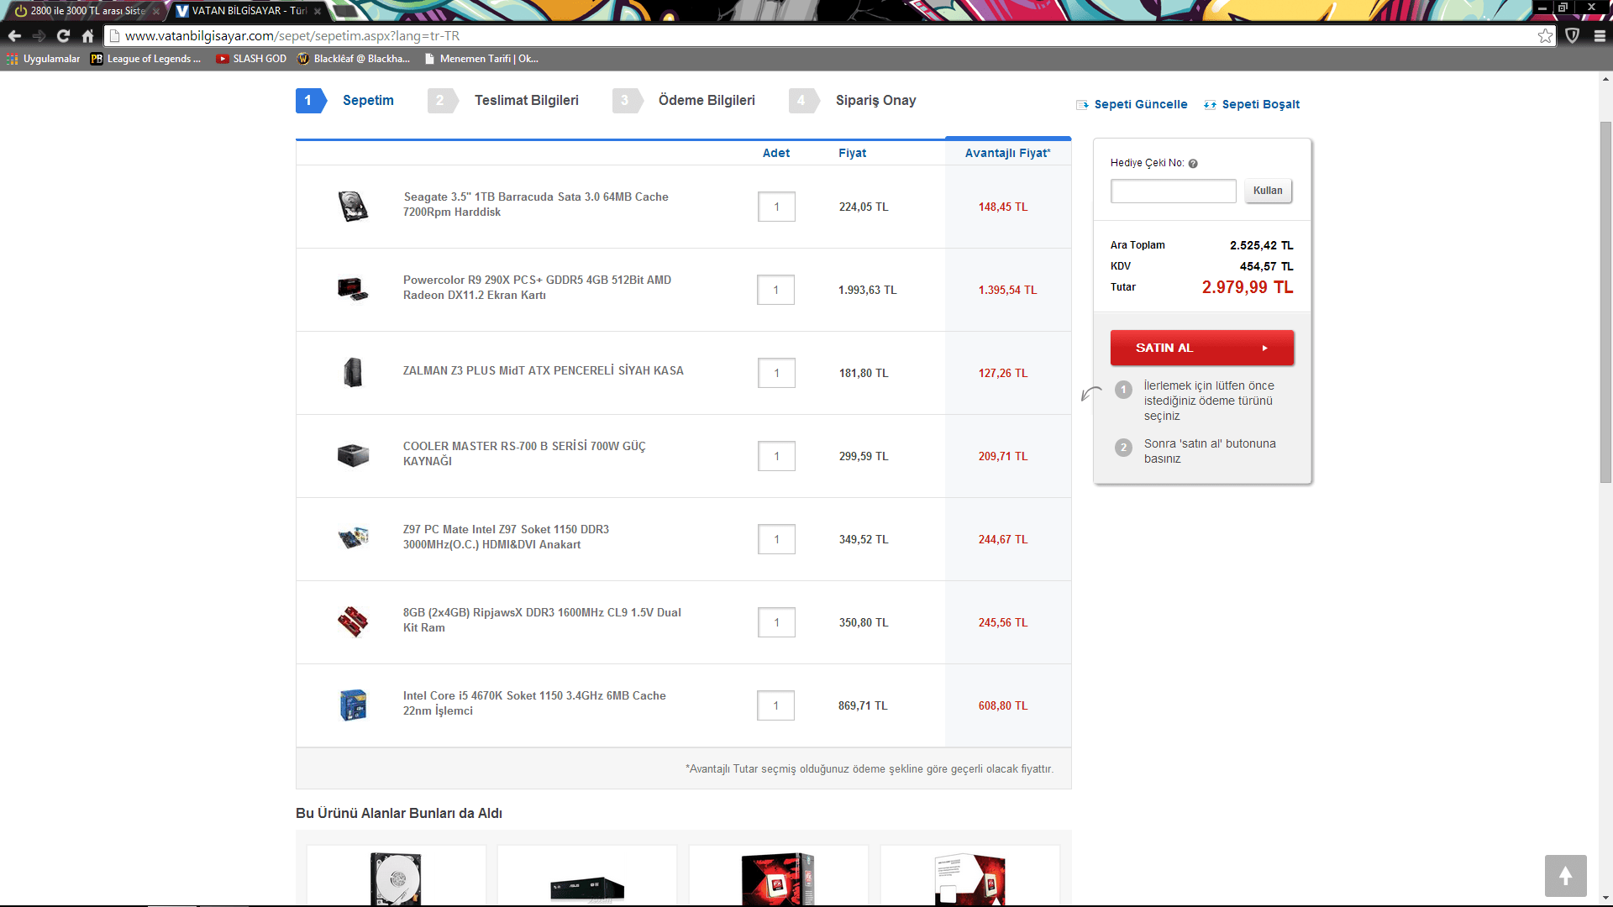Click the Hediye Çeki No input field
Image resolution: width=1613 pixels, height=907 pixels.
[x=1173, y=191]
